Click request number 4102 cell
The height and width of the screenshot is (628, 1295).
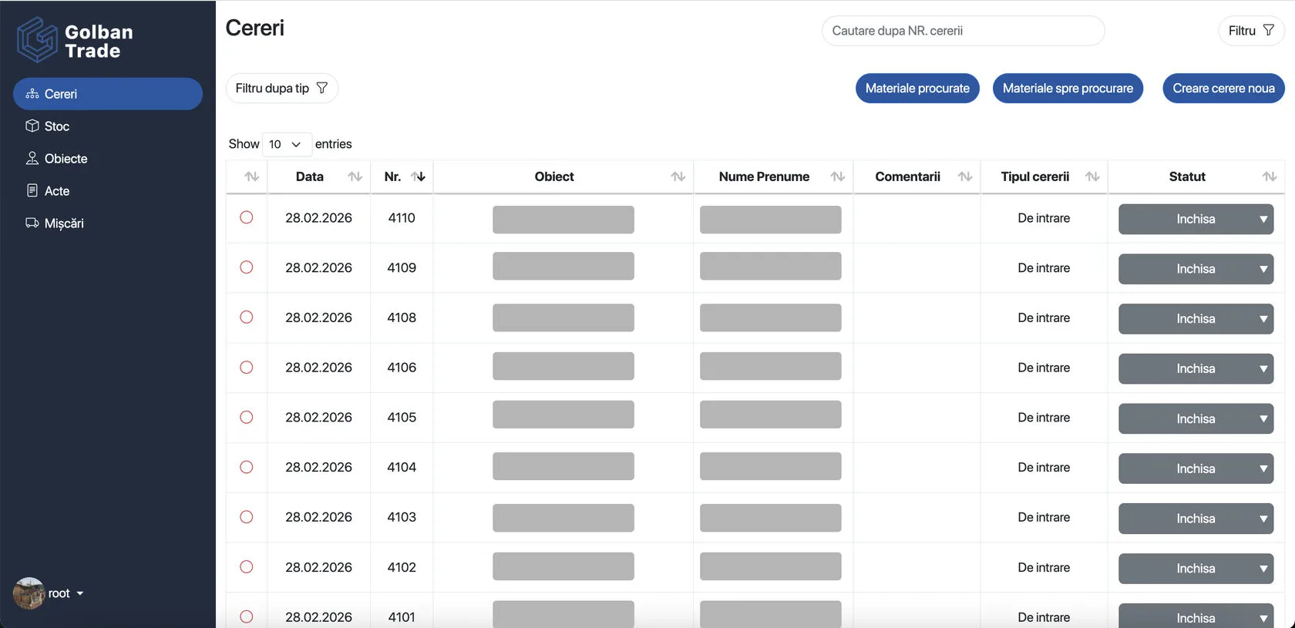402,567
